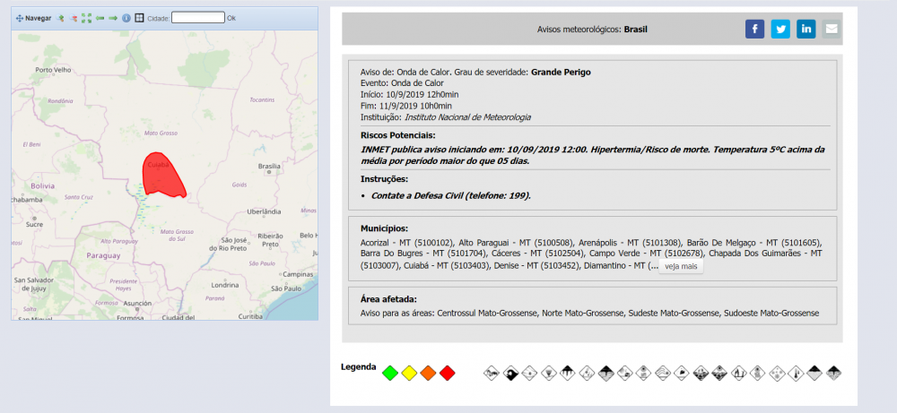This screenshot has width=897, height=413.
Task: Send alert by email icon
Action: click(x=832, y=29)
